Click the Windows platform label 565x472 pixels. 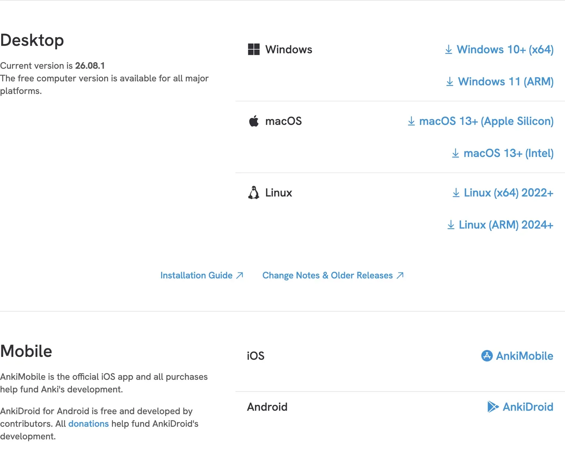click(289, 49)
